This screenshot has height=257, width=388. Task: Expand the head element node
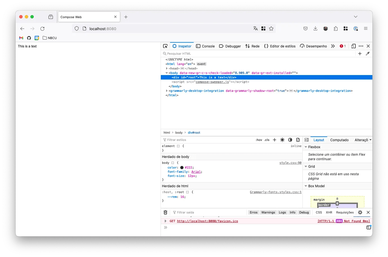(x=167, y=68)
